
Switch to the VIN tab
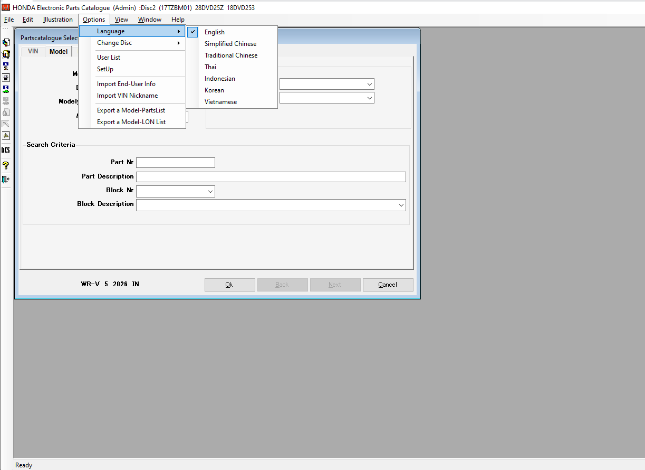click(x=33, y=51)
